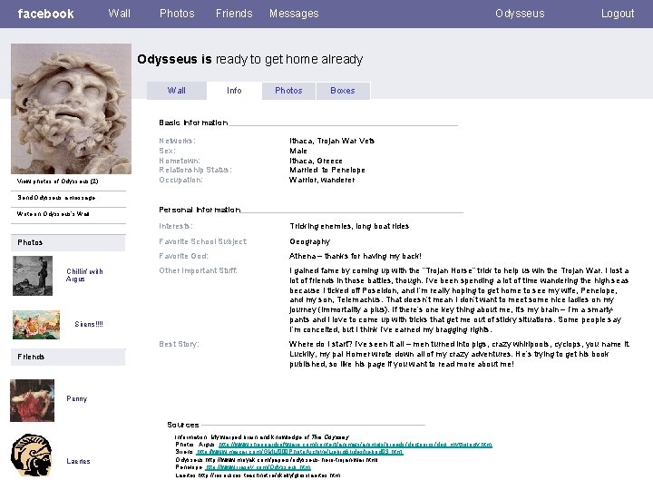The width and height of the screenshot is (653, 490).
Task: Open Wall in the top navigation bar
Action: point(119,14)
